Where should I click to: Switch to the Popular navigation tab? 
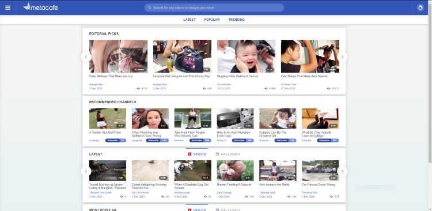(212, 20)
